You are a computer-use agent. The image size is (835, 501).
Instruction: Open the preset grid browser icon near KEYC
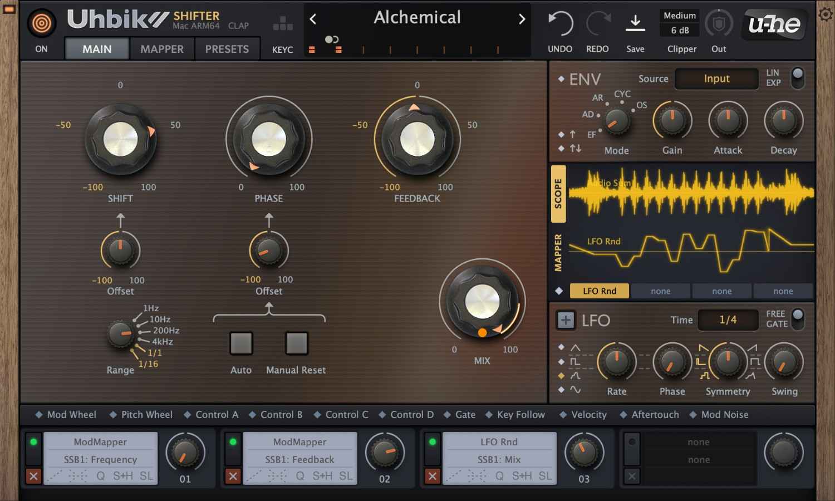point(283,22)
